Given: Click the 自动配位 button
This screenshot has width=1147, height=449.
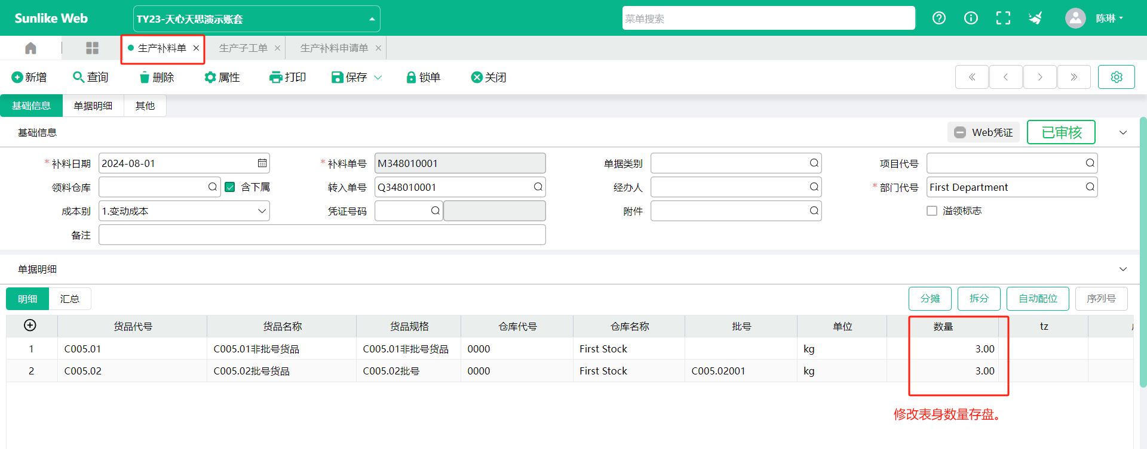Looking at the screenshot, I should pyautogui.click(x=1038, y=299).
